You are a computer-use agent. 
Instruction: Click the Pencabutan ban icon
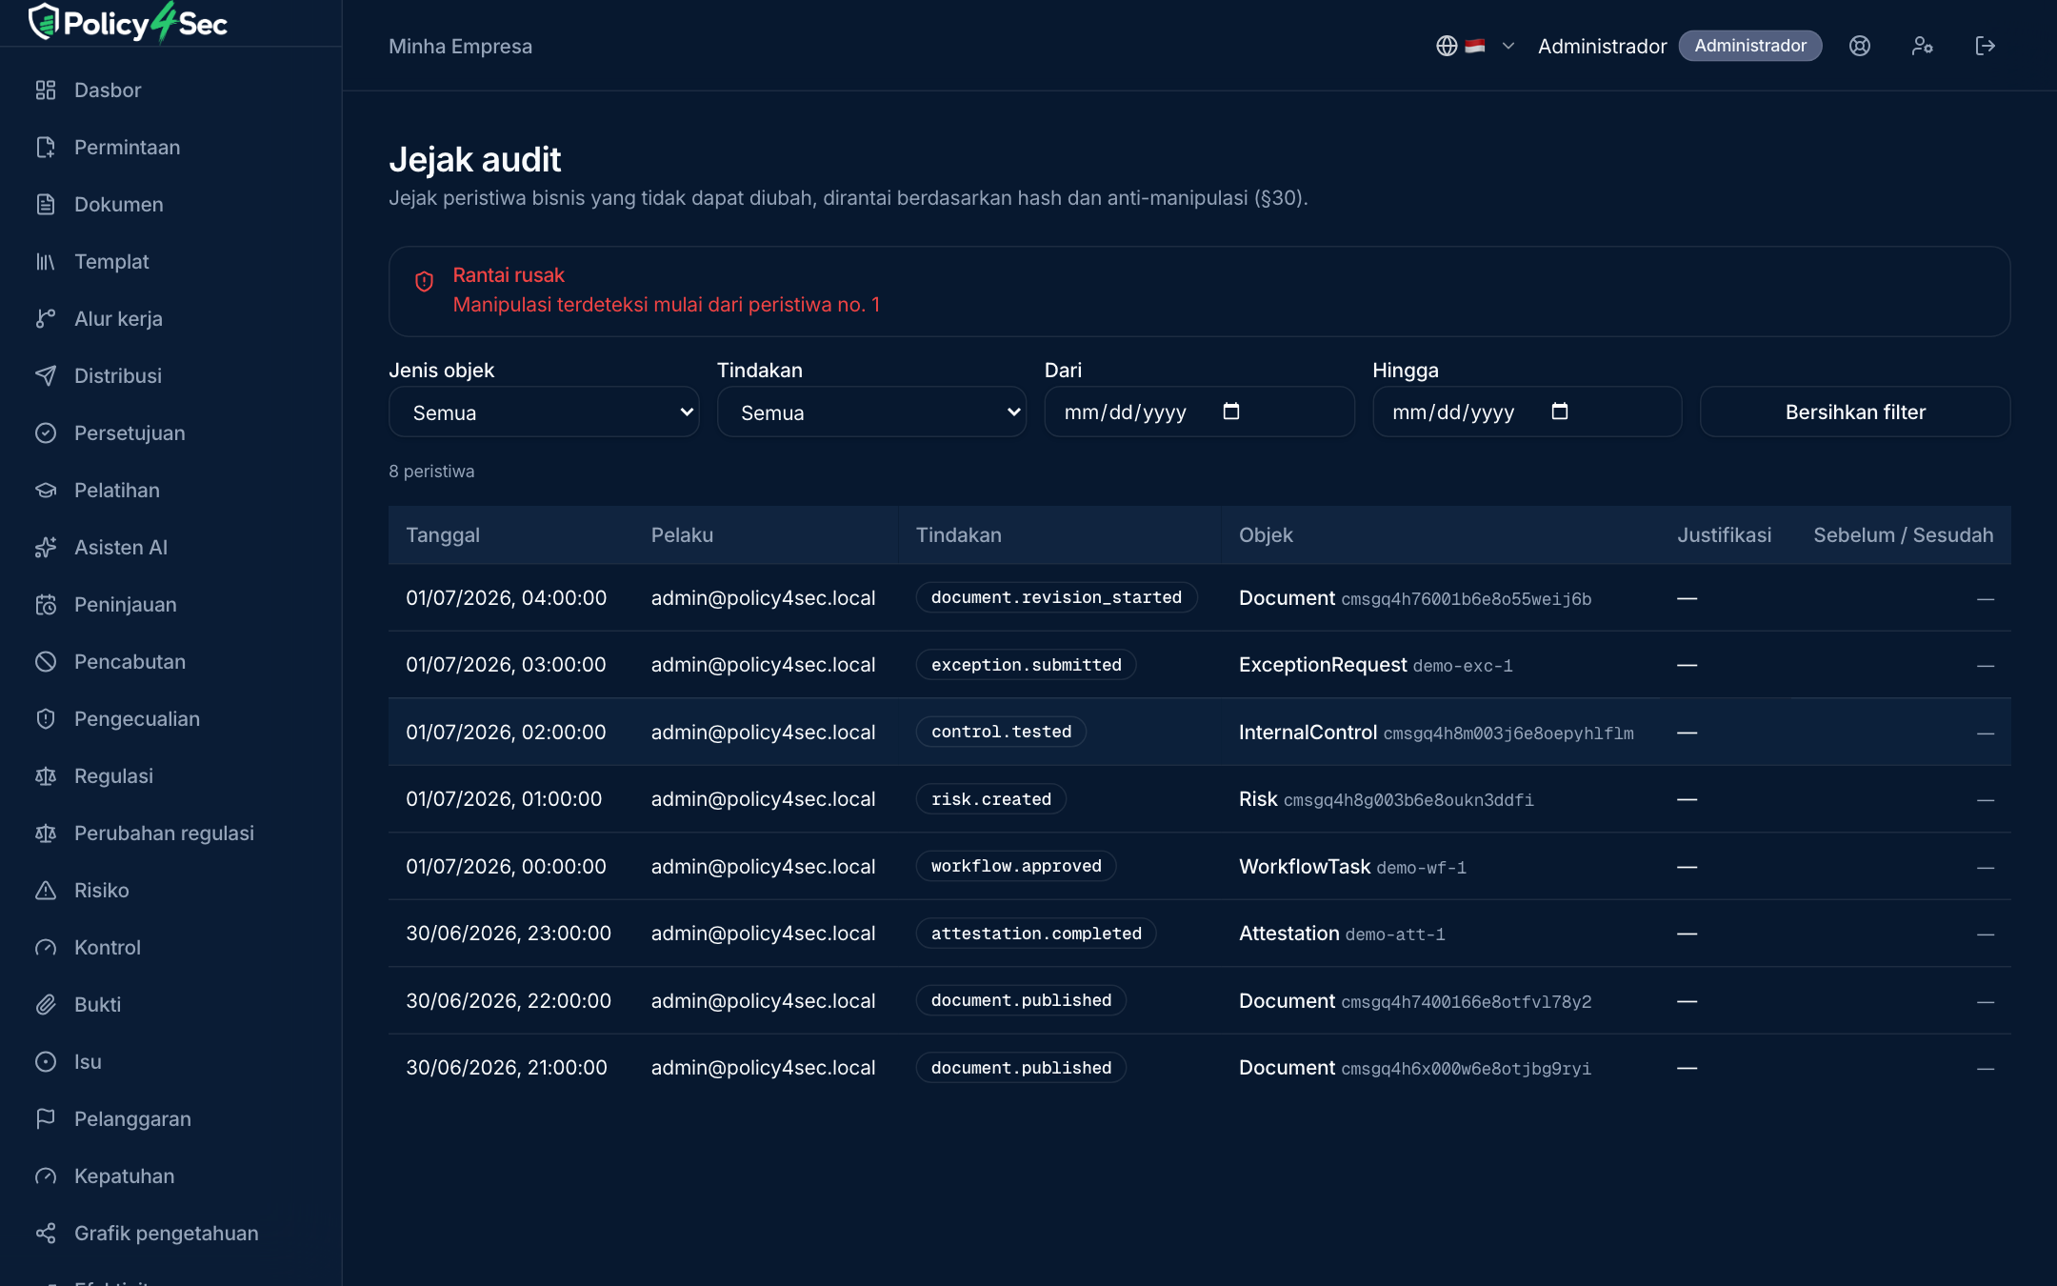tap(46, 662)
